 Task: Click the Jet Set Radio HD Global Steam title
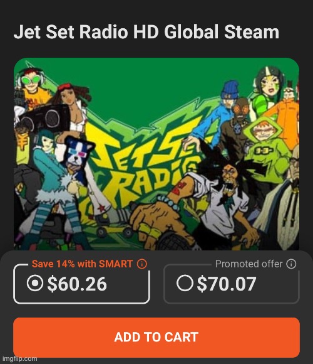(146, 31)
